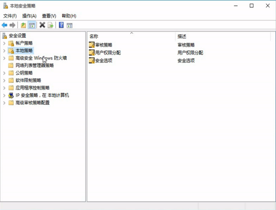The width and height of the screenshot is (276, 210).
Task: Click the 安全设置 root node icon
Action: [x=4, y=36]
